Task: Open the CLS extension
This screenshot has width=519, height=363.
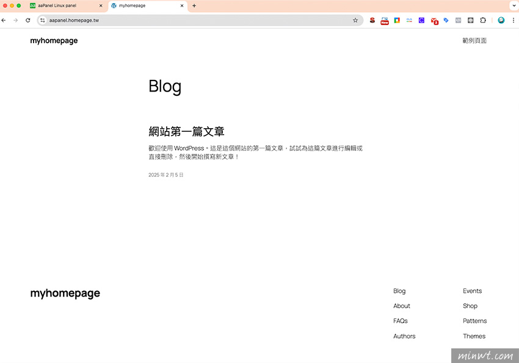Action: 409,20
